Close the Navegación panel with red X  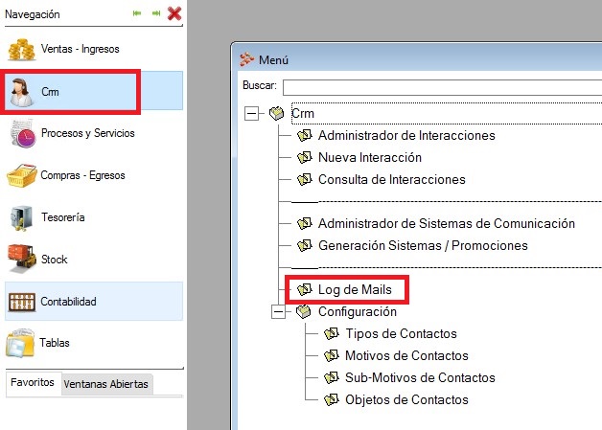click(174, 13)
